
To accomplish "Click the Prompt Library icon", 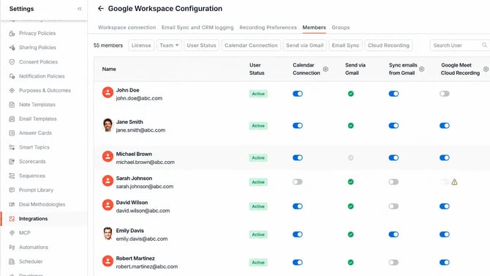I will (x=12, y=190).
